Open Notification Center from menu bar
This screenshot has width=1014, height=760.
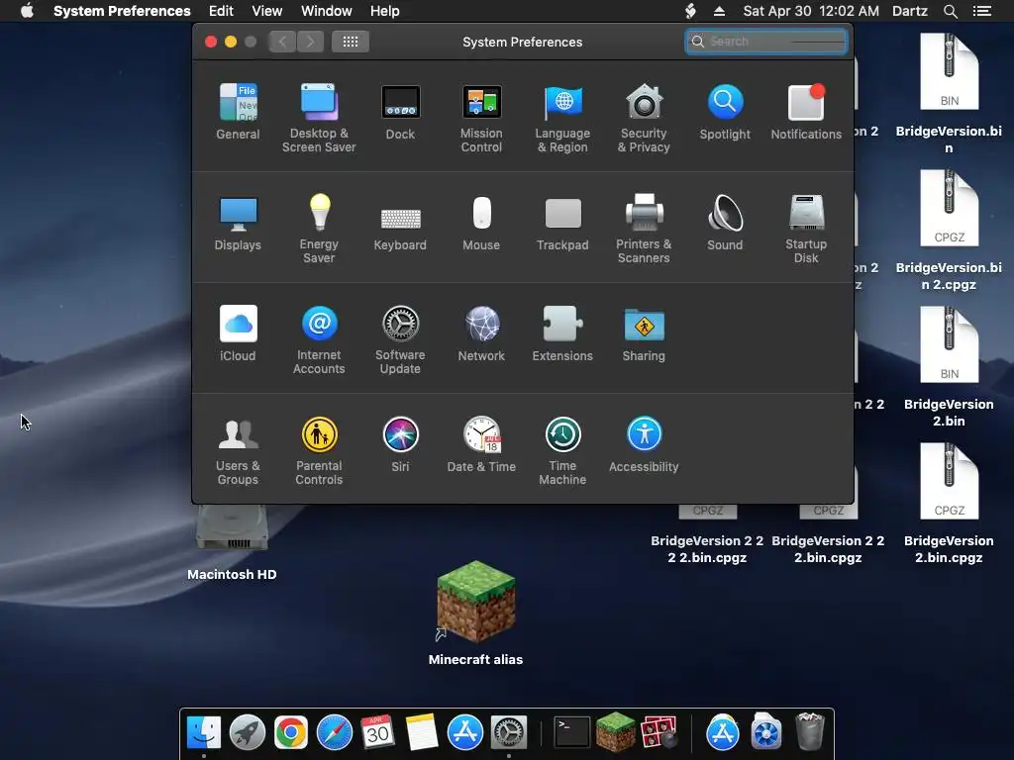[982, 11]
